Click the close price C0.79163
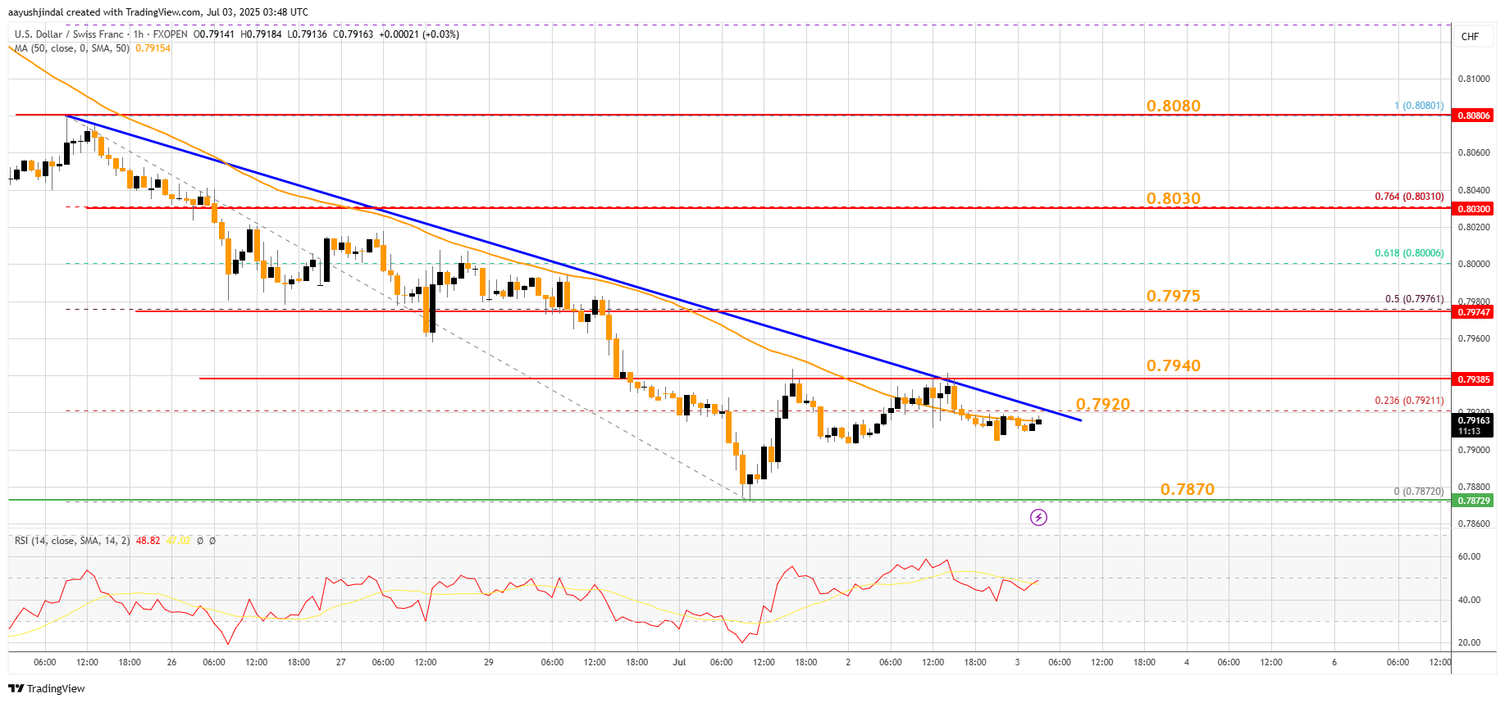This screenshot has height=703, width=1505. [353, 34]
